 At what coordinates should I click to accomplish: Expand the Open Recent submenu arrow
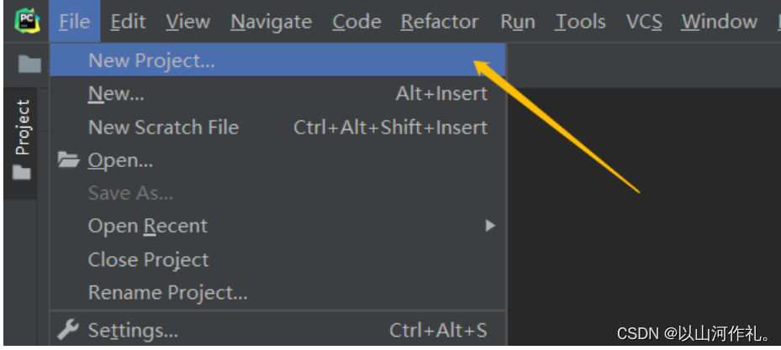tap(491, 226)
